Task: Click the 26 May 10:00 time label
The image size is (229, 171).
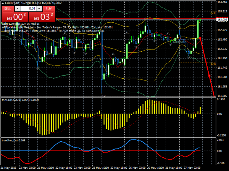Action: (x=156, y=168)
